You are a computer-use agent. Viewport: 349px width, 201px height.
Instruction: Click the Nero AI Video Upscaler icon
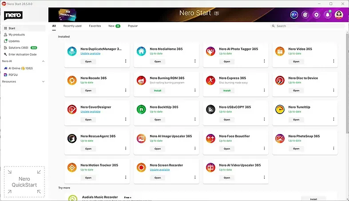pyautogui.click(x=210, y=167)
